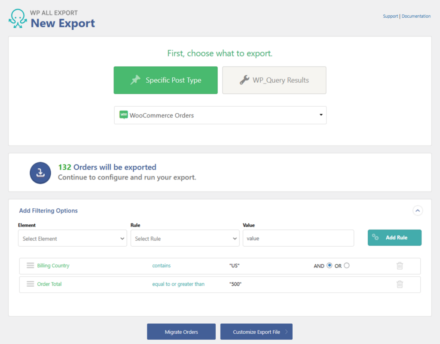Open the Documentation link
Viewport: 440px width, 344px height.
[x=416, y=16]
